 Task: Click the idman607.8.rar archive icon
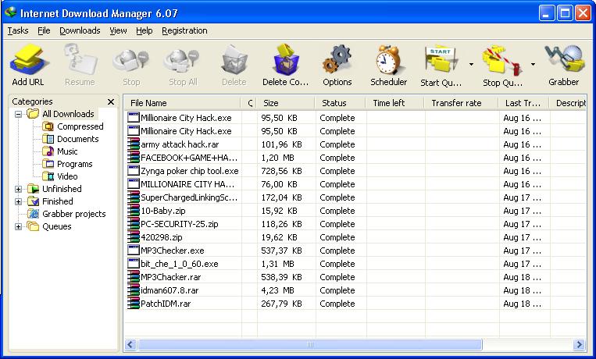point(134,290)
